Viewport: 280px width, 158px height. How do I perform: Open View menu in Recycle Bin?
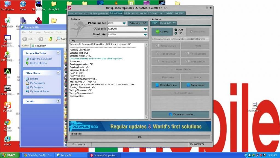tap(38, 32)
